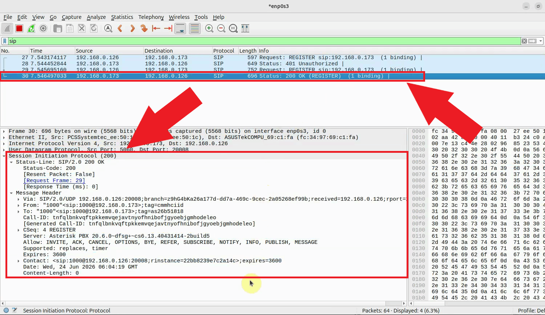This screenshot has width=545, height=315.
Task: Expand the Internet Protocol Version 4 node
Action: [4, 144]
